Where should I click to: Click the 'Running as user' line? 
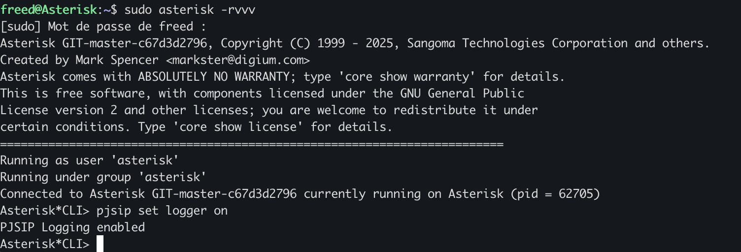coord(89,160)
